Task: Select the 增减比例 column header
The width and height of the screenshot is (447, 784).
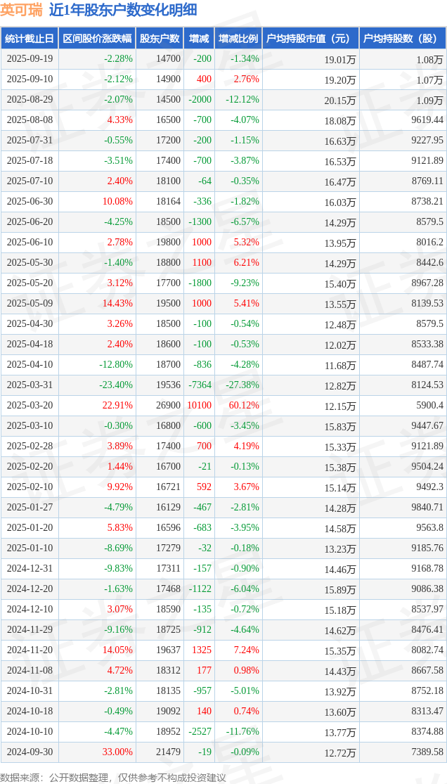Action: pyautogui.click(x=238, y=39)
